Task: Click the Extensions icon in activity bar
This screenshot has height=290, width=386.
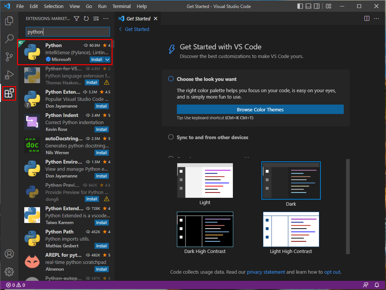Action: 9,93
